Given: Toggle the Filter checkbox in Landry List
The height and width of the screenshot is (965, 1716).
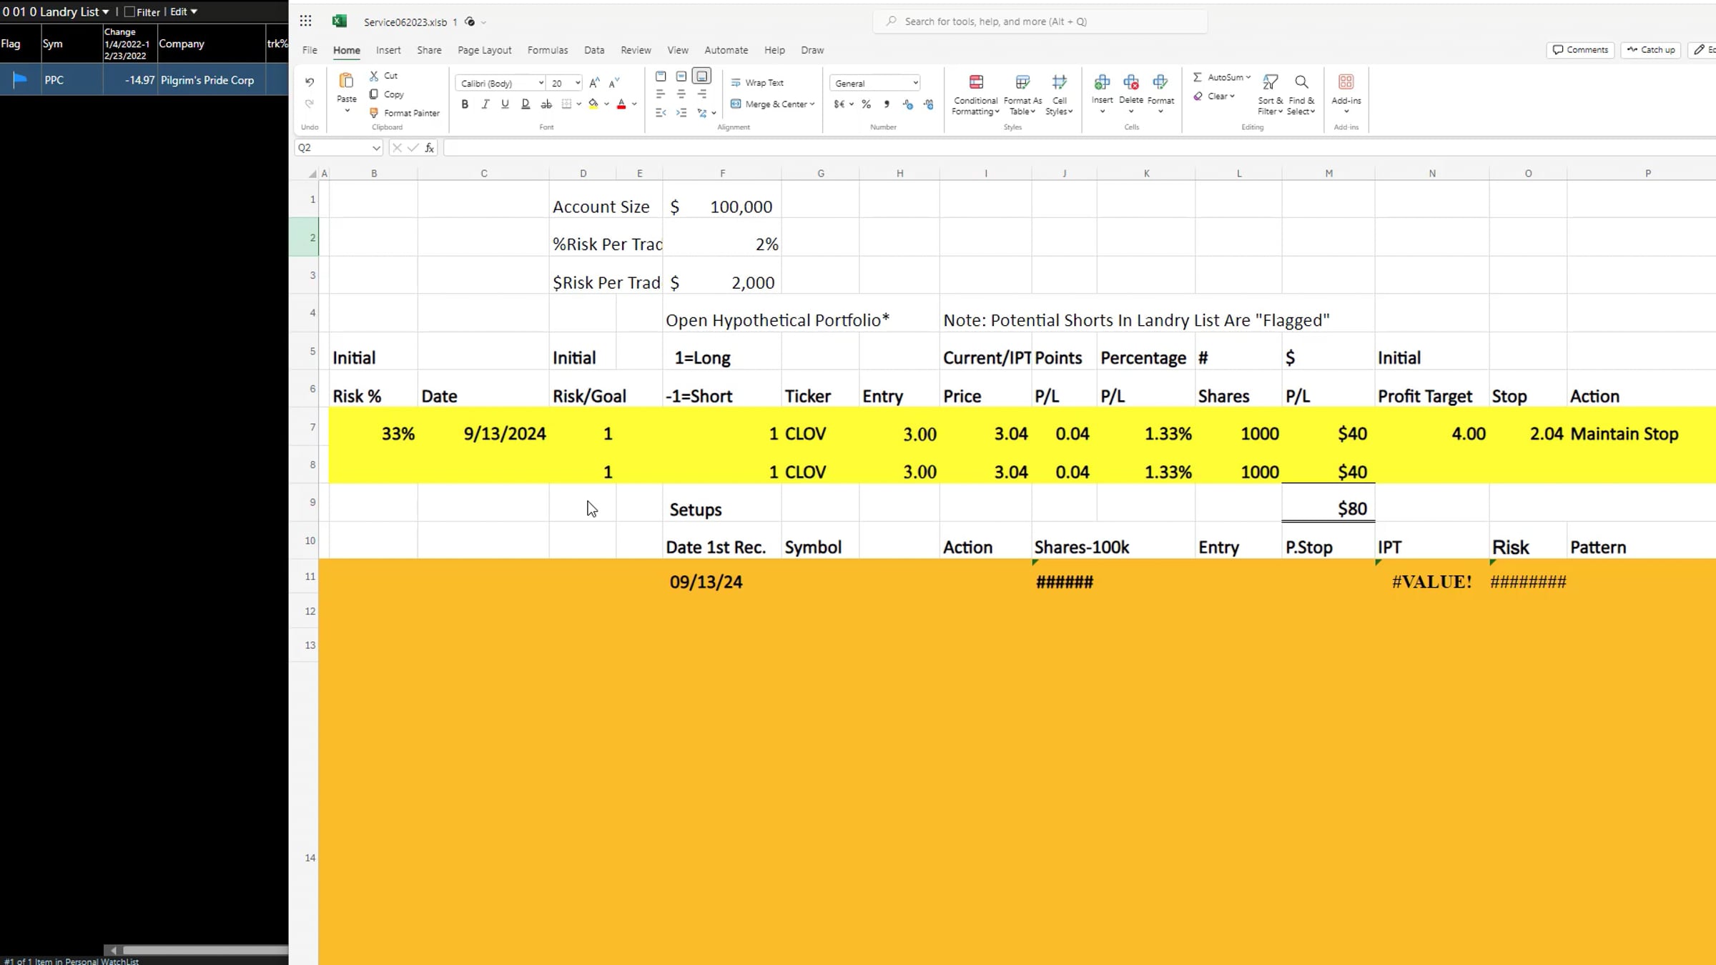Looking at the screenshot, I should tap(129, 11).
